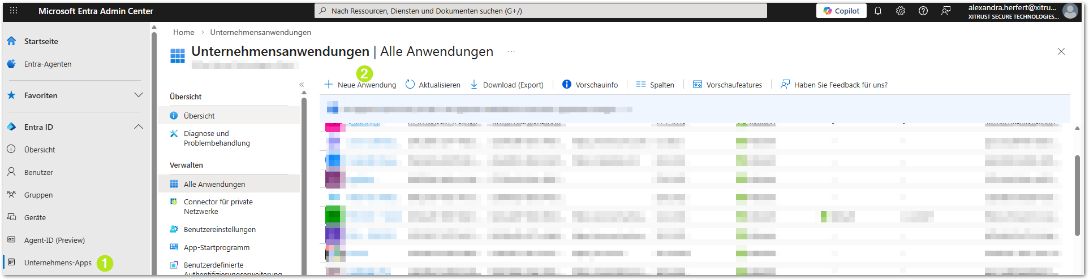Click Aktualisieren refresh button
The image size is (1089, 280).
click(433, 85)
